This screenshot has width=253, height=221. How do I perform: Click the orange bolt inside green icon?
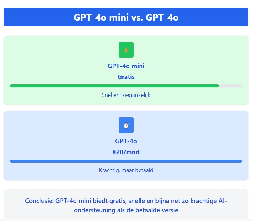point(126,50)
